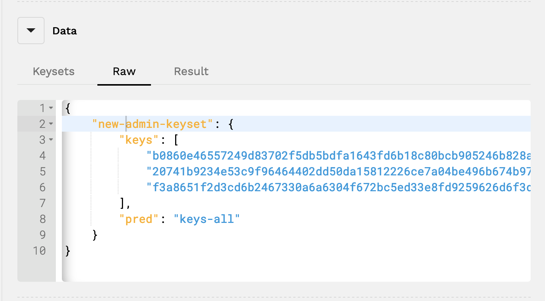Select the Raw tab

tap(124, 71)
